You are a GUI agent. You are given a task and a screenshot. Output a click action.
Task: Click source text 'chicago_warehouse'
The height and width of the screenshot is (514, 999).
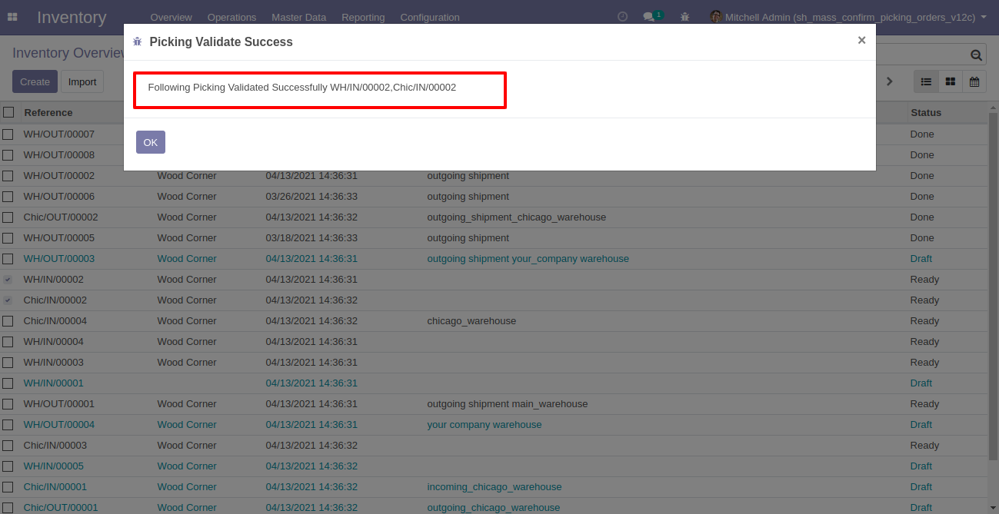pos(471,320)
